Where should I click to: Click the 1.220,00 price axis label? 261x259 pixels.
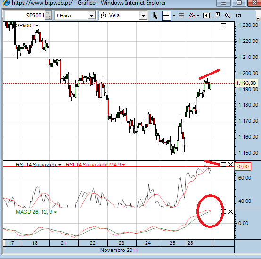[248, 41]
